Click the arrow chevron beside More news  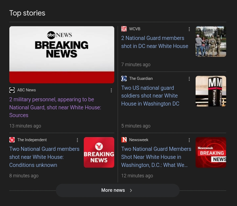tap(131, 190)
